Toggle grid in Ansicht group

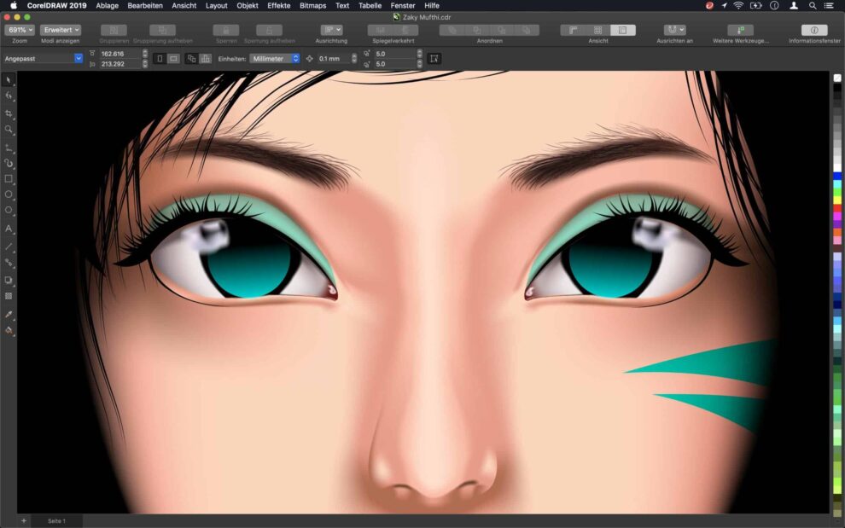(597, 30)
